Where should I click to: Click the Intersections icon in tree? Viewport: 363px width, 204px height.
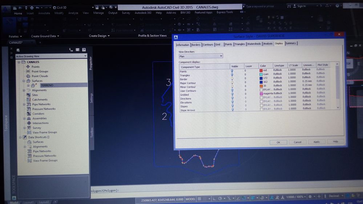coord(29,123)
